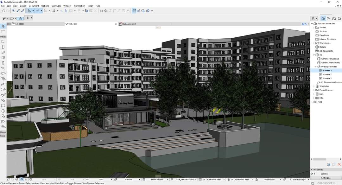Click the red delete icon in Navigator
The width and height of the screenshot is (342, 185).
coord(339,164)
